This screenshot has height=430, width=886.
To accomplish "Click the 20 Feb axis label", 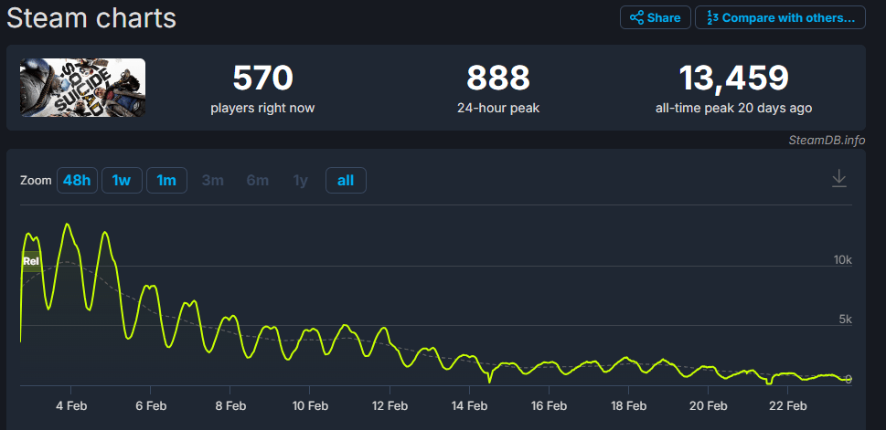I will point(708,405).
